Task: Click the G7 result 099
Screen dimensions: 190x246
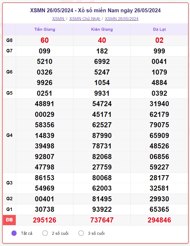Action: tap(45, 51)
